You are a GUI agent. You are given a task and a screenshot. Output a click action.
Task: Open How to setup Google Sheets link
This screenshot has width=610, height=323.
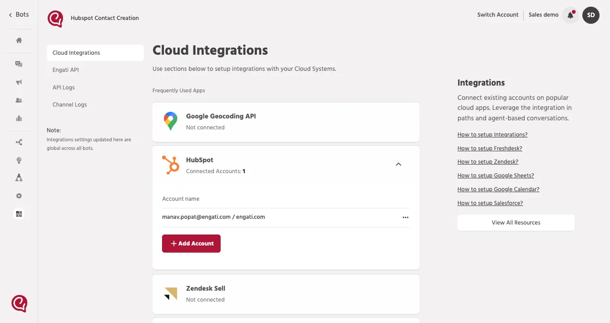(x=496, y=176)
